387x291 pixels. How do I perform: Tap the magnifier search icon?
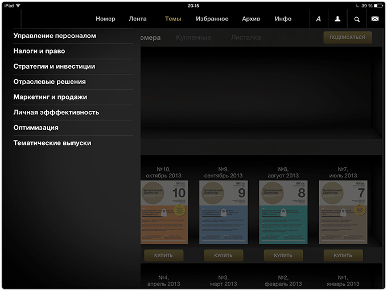(x=357, y=19)
